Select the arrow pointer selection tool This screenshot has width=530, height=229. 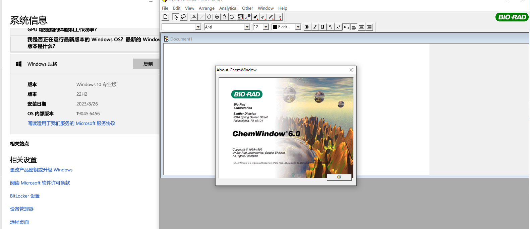[176, 17]
